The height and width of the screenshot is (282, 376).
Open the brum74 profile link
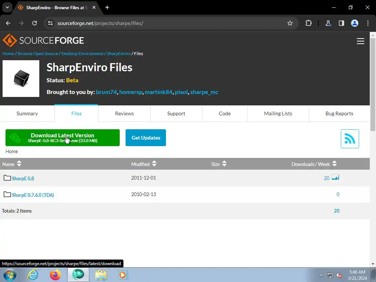[106, 92]
